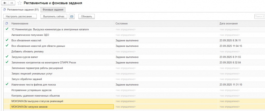Click checkmark of Извлечение текста файлов для поиска
This screenshot has width=265, height=111.
(x=7, y=84)
